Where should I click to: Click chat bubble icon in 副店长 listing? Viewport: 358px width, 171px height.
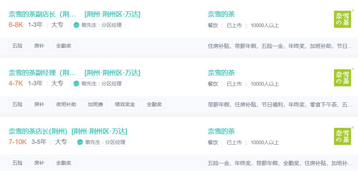pos(77,25)
